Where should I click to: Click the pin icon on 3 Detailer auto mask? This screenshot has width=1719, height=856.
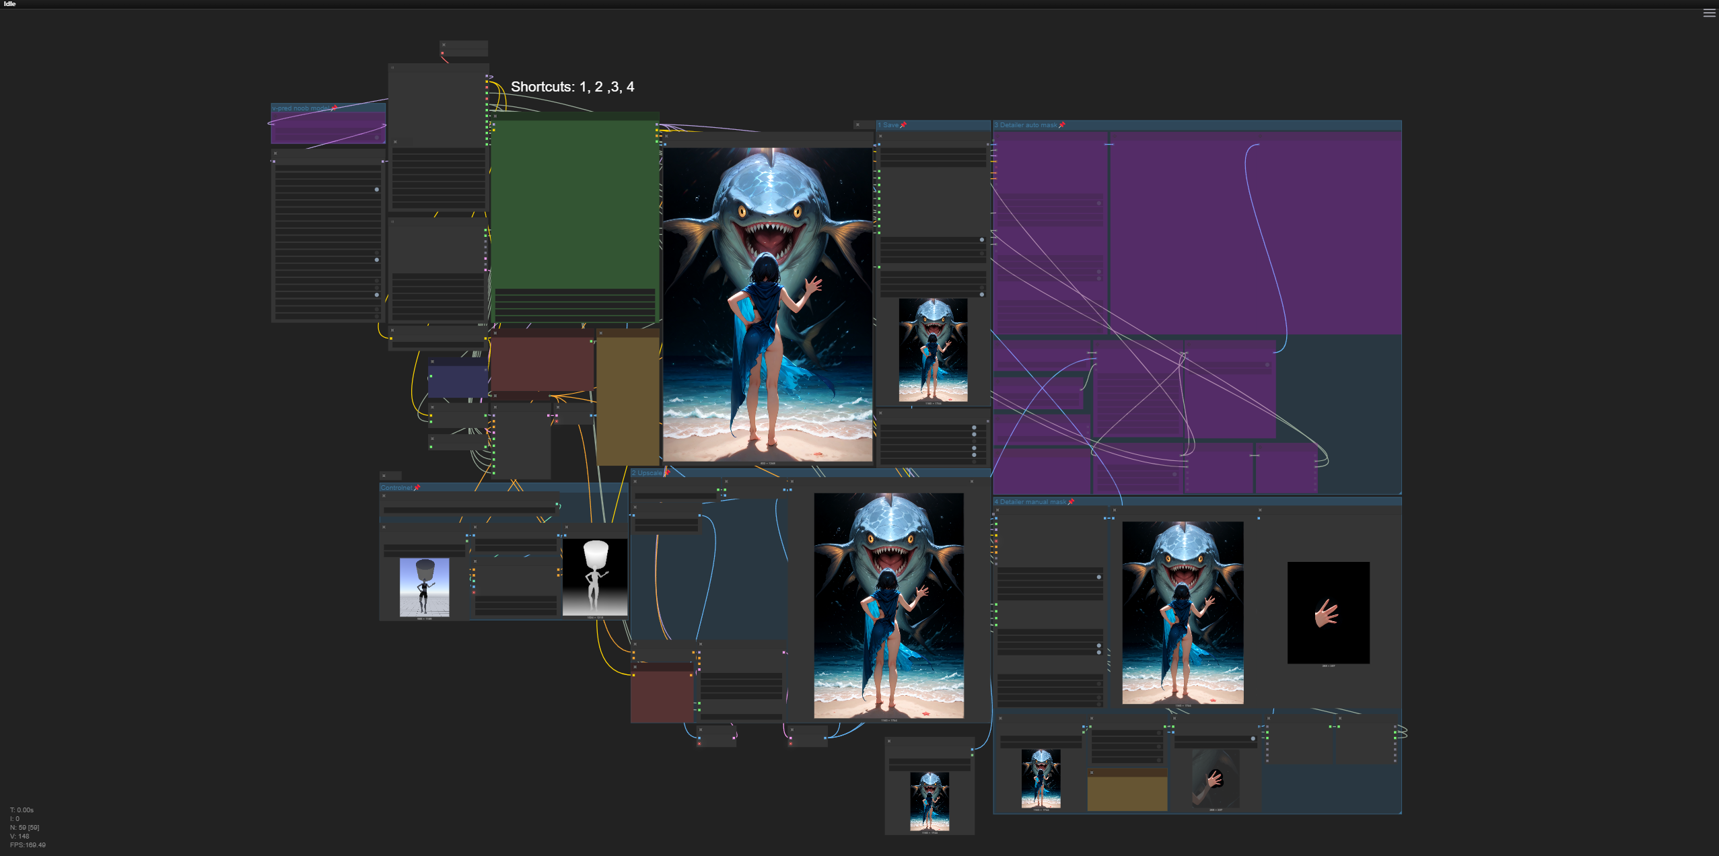pyautogui.click(x=1062, y=125)
